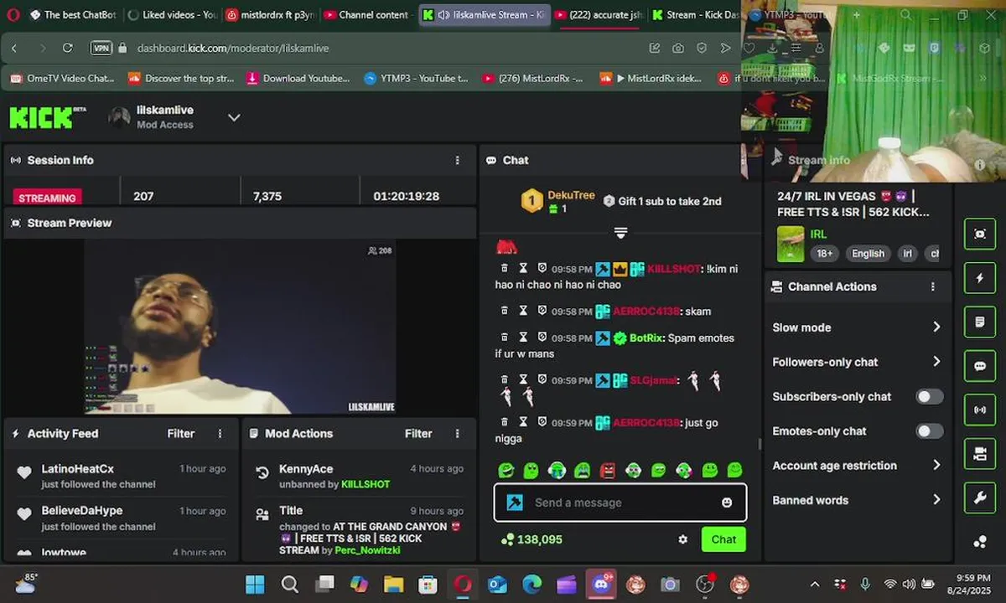Insert the first green emote in emote bar

[x=506, y=471]
